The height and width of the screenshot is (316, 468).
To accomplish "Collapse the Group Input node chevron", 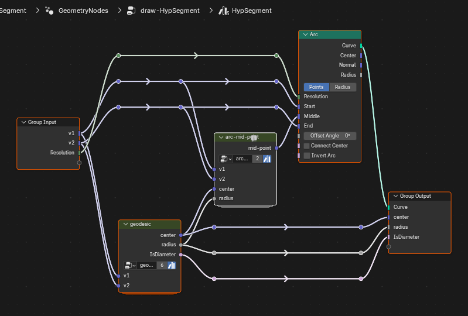I will 23,122.
